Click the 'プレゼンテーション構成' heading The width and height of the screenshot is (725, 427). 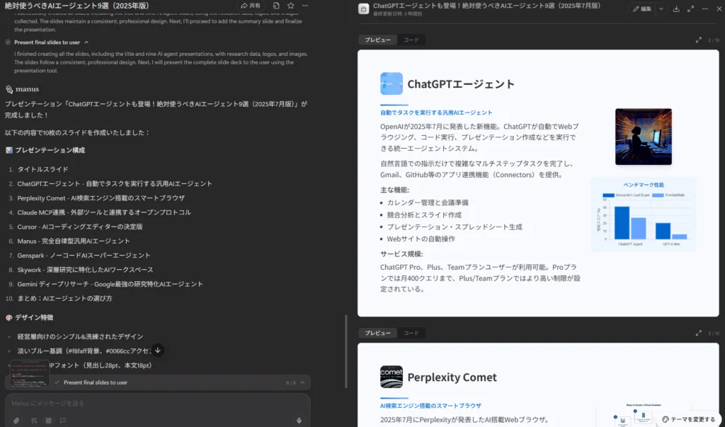pos(50,150)
